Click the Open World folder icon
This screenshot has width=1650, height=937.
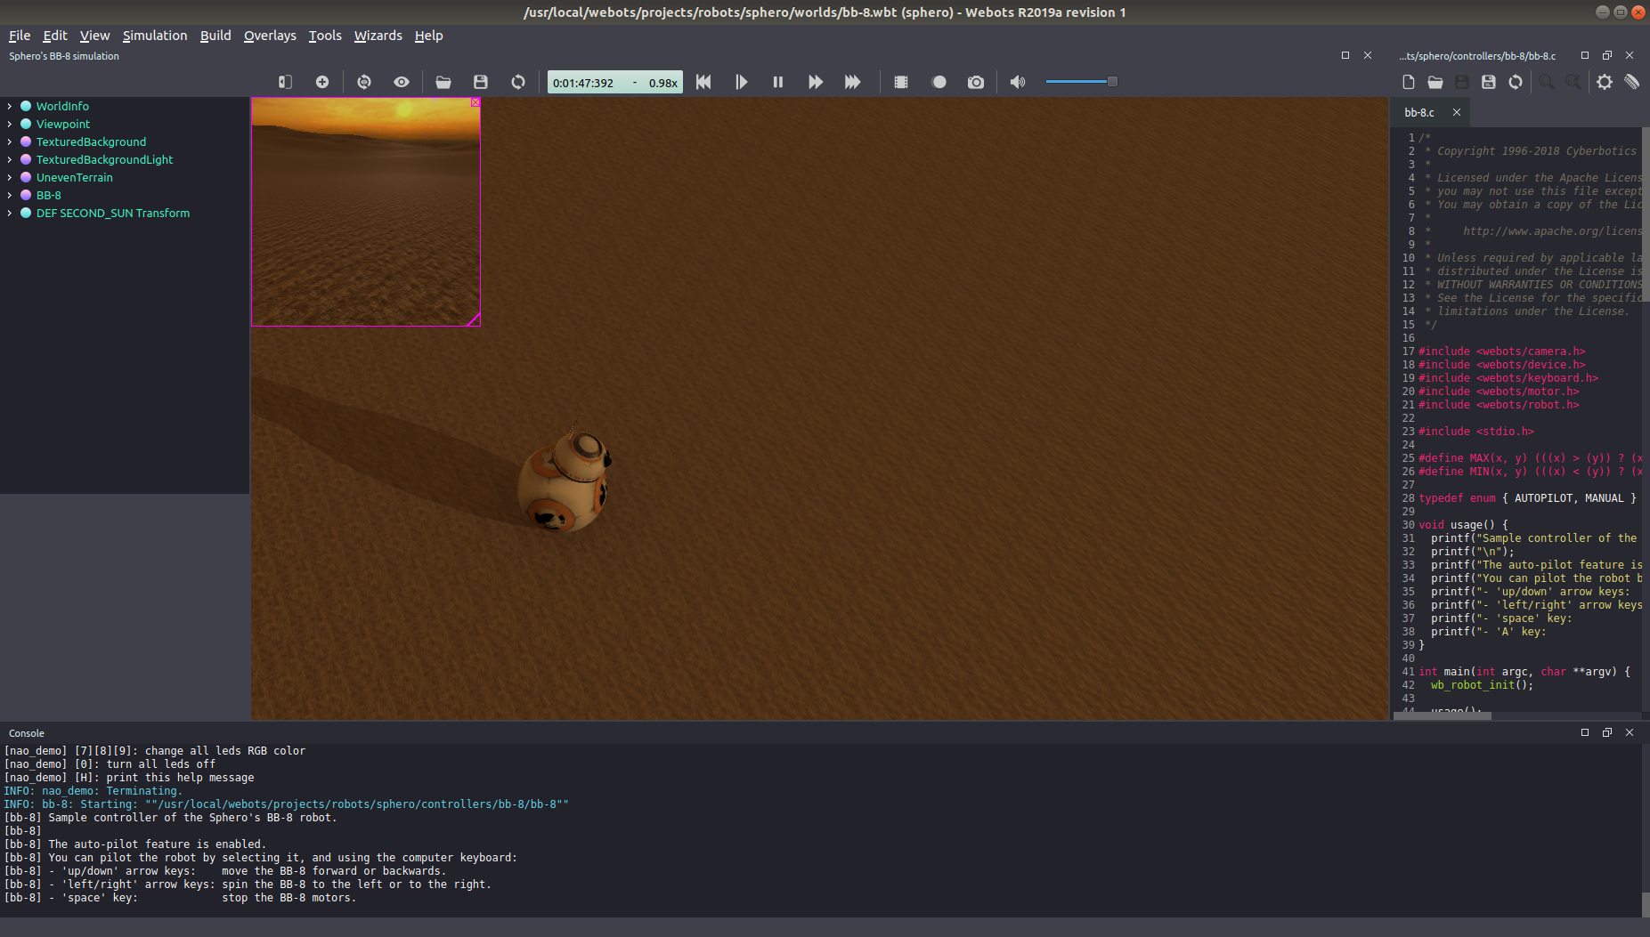[443, 82]
